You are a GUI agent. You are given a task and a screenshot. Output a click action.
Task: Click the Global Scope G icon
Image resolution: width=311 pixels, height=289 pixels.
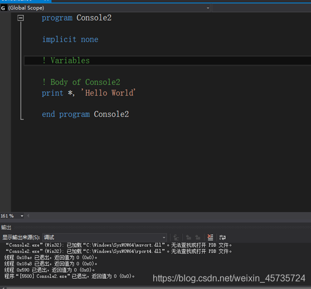click(3, 8)
